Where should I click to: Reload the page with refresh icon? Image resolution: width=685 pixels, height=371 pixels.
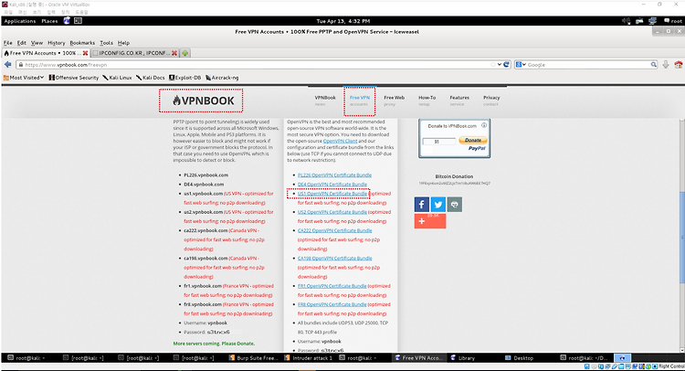click(x=507, y=65)
